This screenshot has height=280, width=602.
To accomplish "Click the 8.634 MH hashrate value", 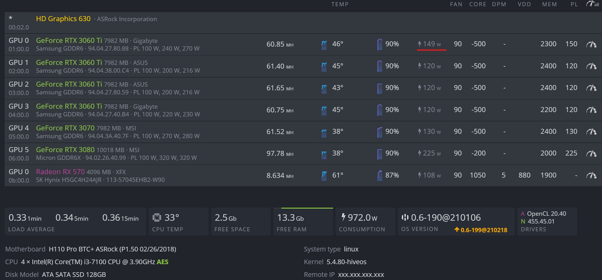I will [x=280, y=175].
